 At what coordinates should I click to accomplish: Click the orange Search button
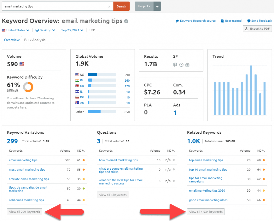click(121, 6)
